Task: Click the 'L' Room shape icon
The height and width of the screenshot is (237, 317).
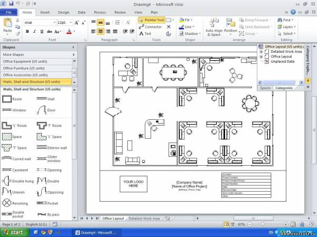Action: [x=7, y=126]
